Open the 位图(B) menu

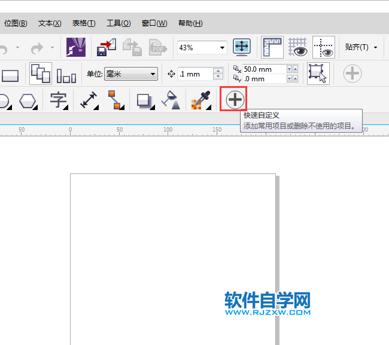click(x=16, y=23)
